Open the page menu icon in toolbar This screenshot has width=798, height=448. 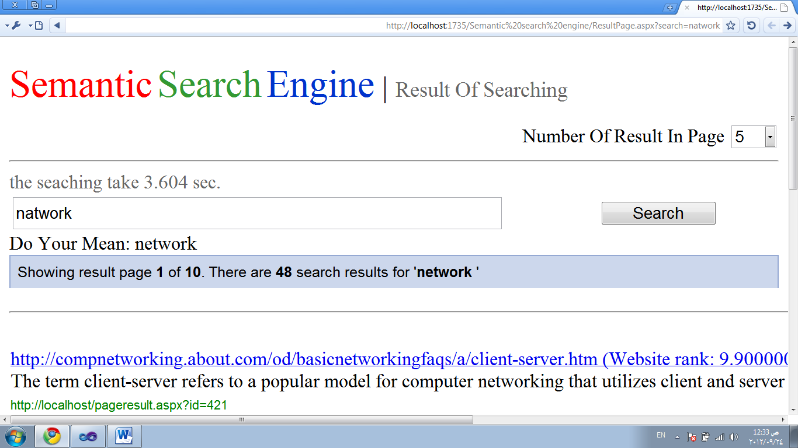coord(39,26)
